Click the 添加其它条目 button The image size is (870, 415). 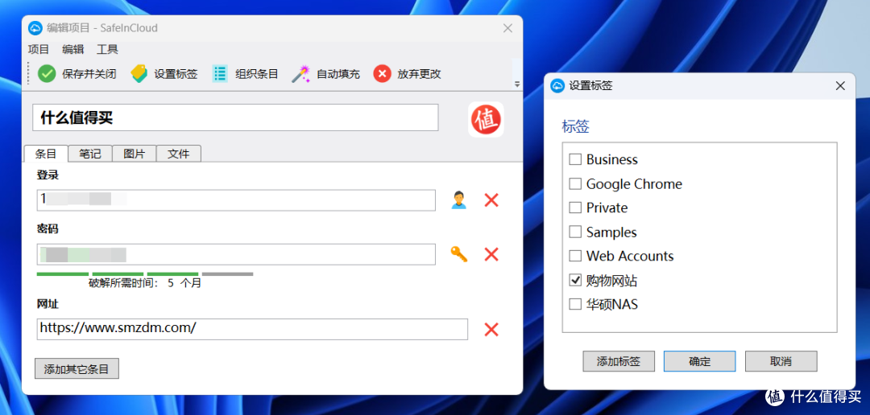click(77, 369)
